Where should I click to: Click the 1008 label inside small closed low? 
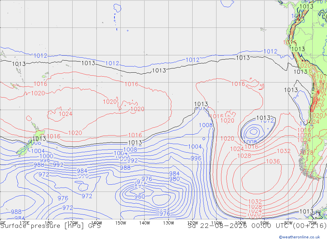(250, 142)
